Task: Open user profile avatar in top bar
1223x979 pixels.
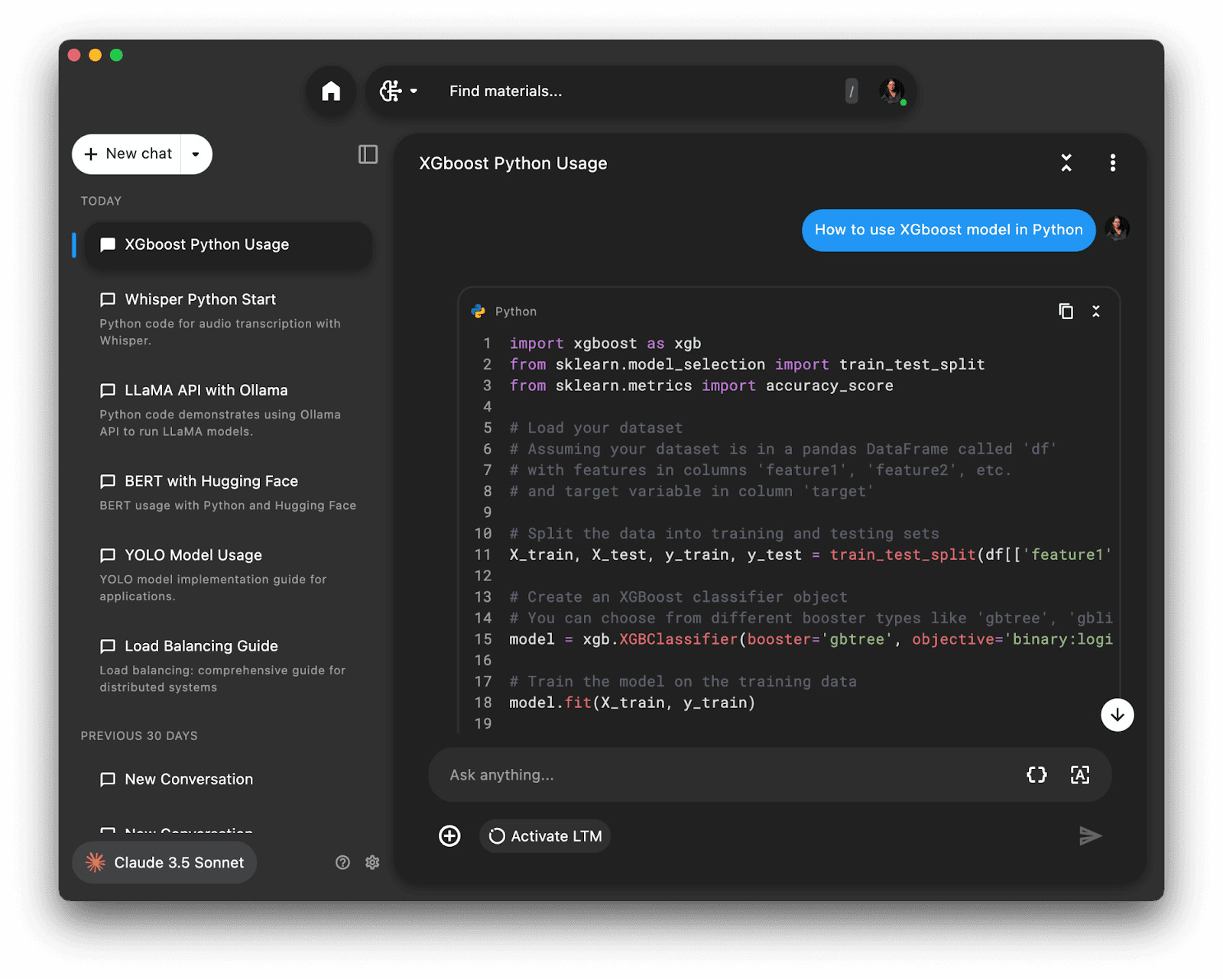Action: point(891,92)
